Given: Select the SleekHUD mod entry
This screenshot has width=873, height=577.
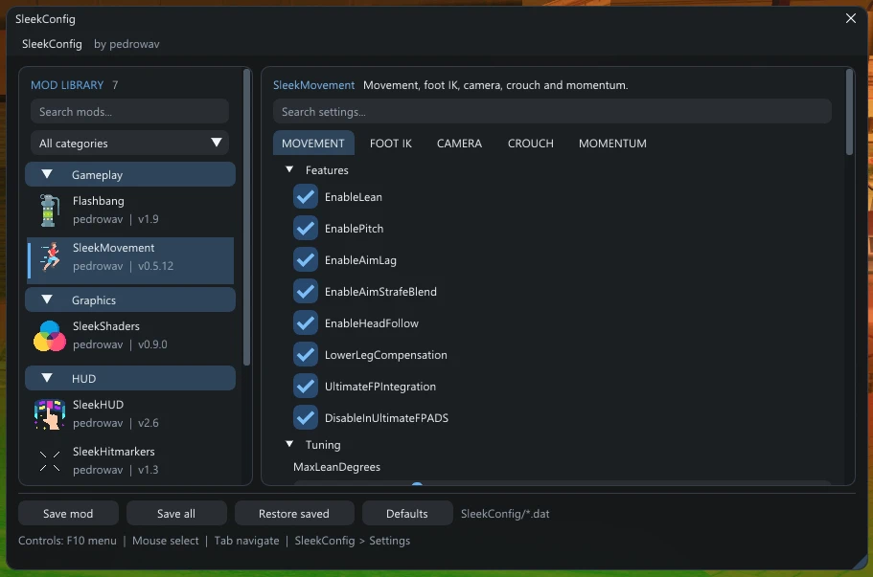Looking at the screenshot, I should (129, 414).
